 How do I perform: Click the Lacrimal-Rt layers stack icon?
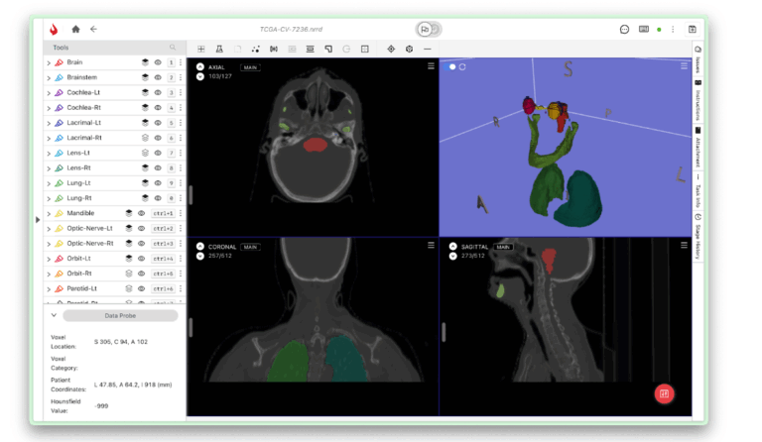point(145,138)
